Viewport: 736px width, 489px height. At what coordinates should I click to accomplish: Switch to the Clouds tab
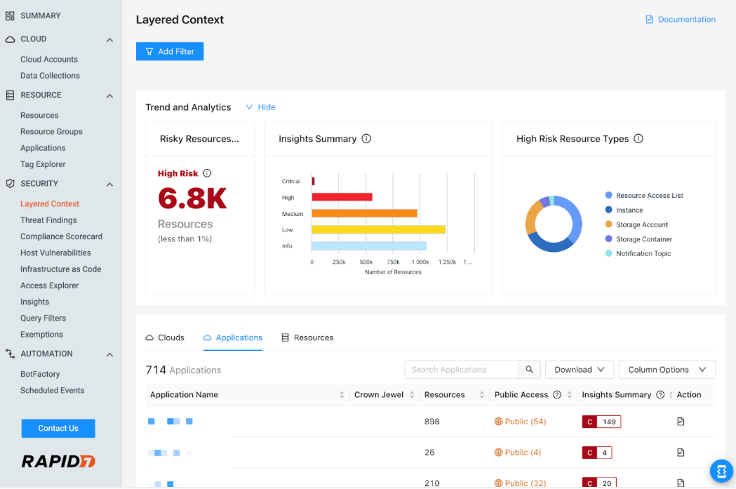[165, 337]
